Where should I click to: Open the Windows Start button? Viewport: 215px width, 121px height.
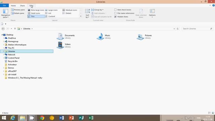click(4, 118)
